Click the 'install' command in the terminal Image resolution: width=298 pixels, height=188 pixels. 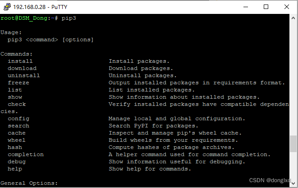[x=20, y=61]
